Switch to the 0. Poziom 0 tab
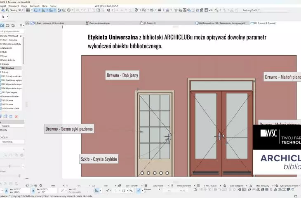Viewport: 301px width, 198px height. [148, 23]
